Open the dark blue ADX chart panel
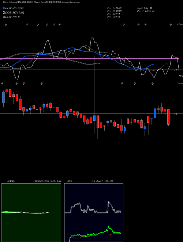183x242 pixels. (x=94, y=213)
